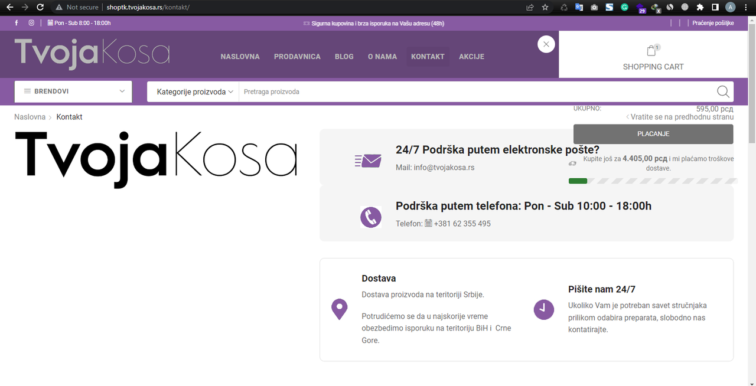This screenshot has width=756, height=386.
Task: Click the Dostava heading
Action: (379, 278)
